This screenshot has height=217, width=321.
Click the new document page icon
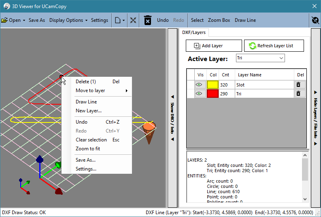click(x=117, y=20)
